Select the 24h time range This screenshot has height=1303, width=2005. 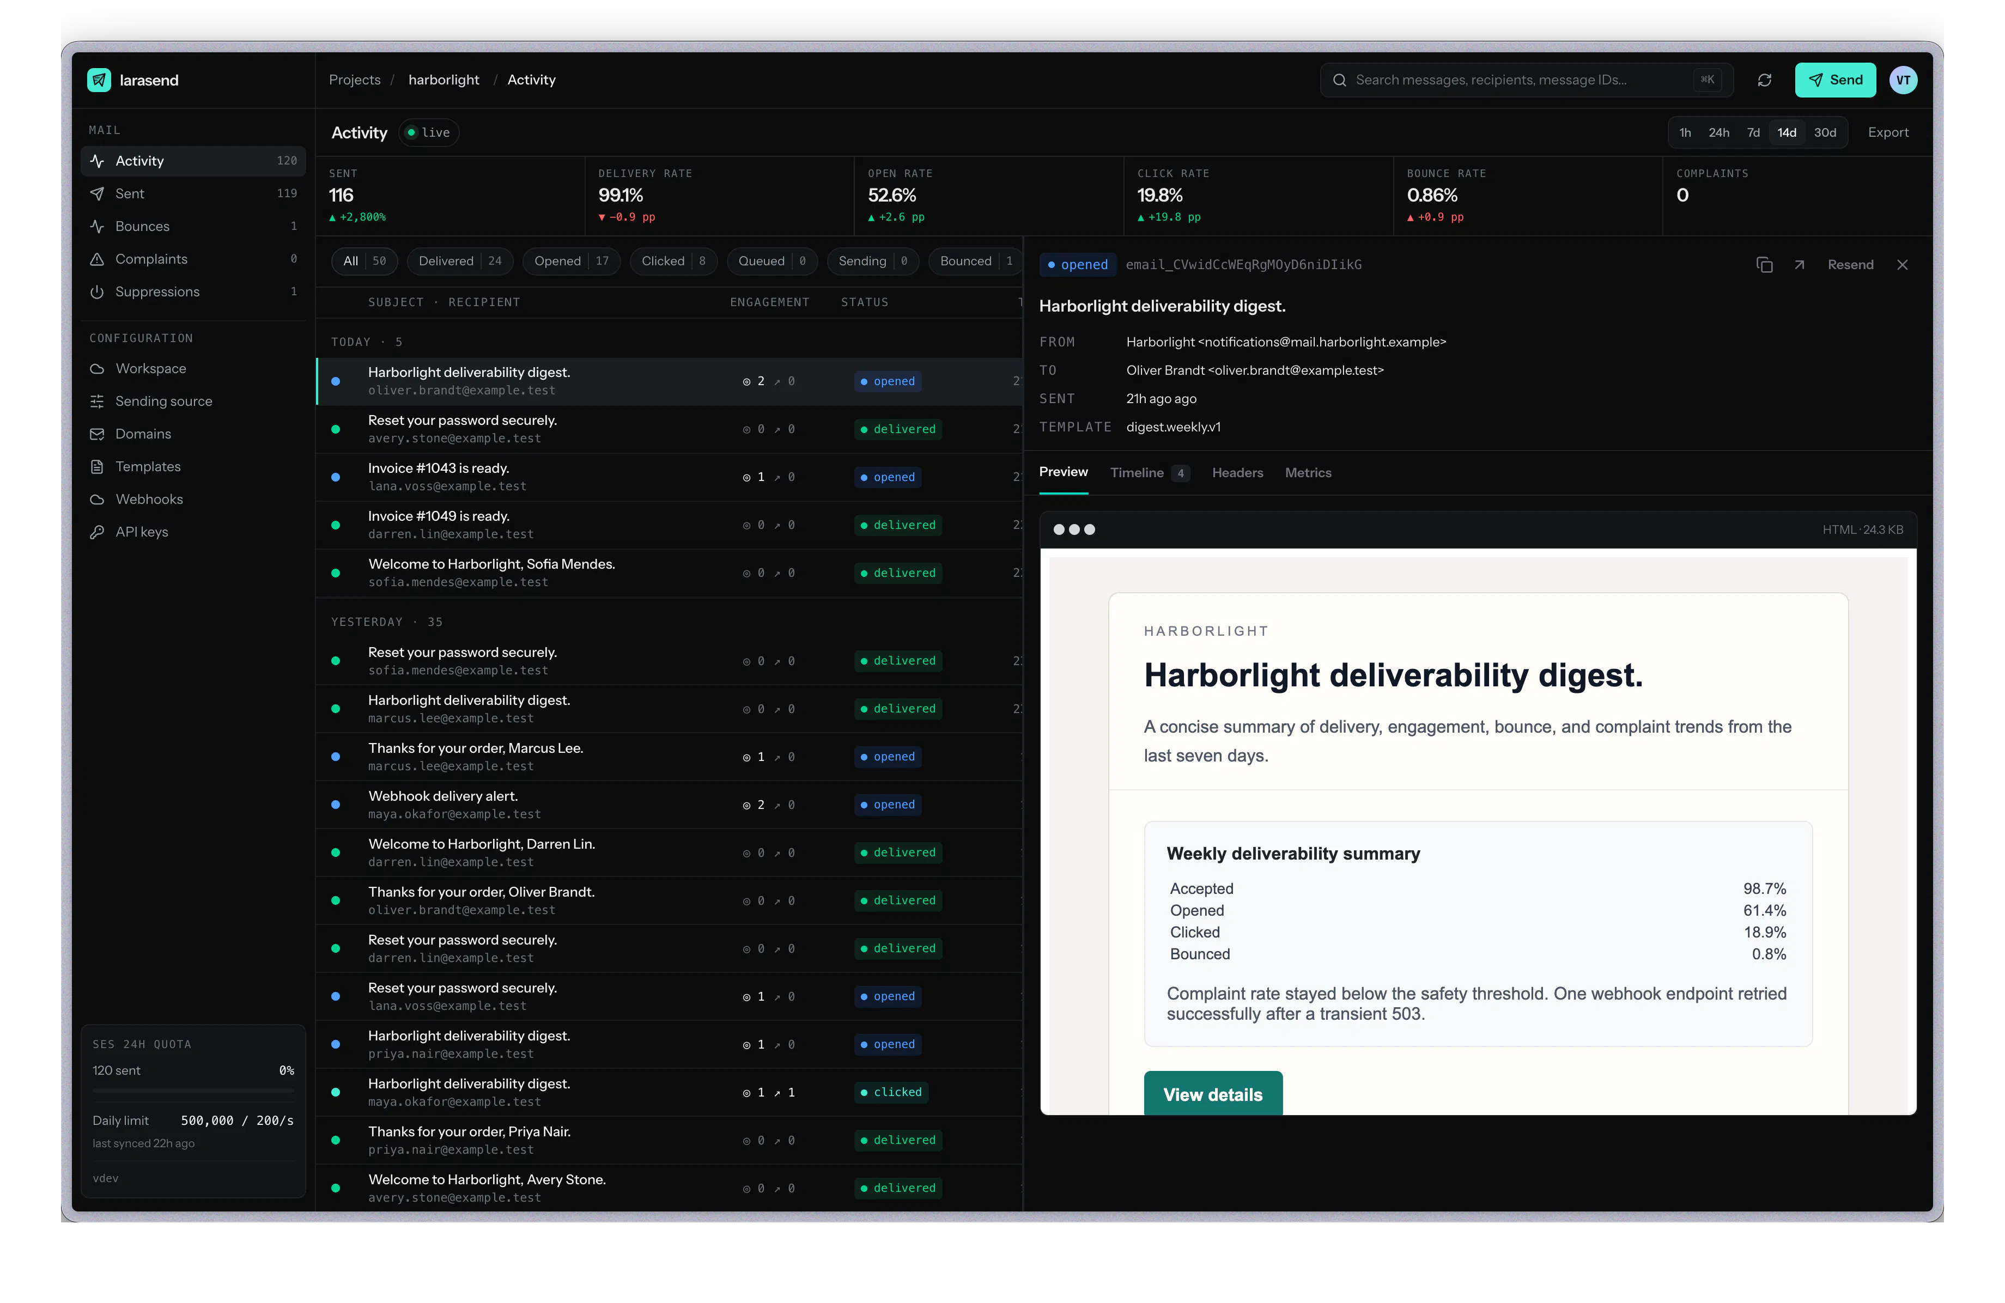click(x=1718, y=132)
